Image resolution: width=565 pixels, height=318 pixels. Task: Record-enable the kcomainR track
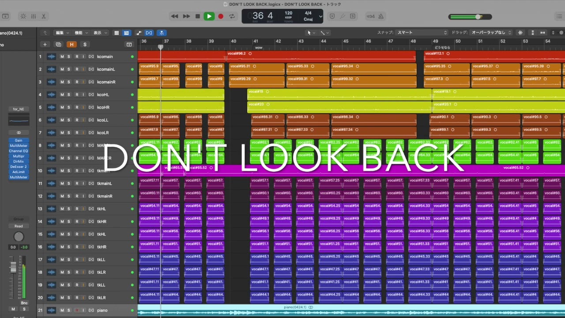77,82
